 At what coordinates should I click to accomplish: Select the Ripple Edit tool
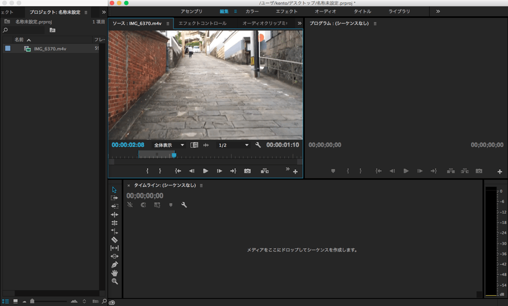(114, 215)
